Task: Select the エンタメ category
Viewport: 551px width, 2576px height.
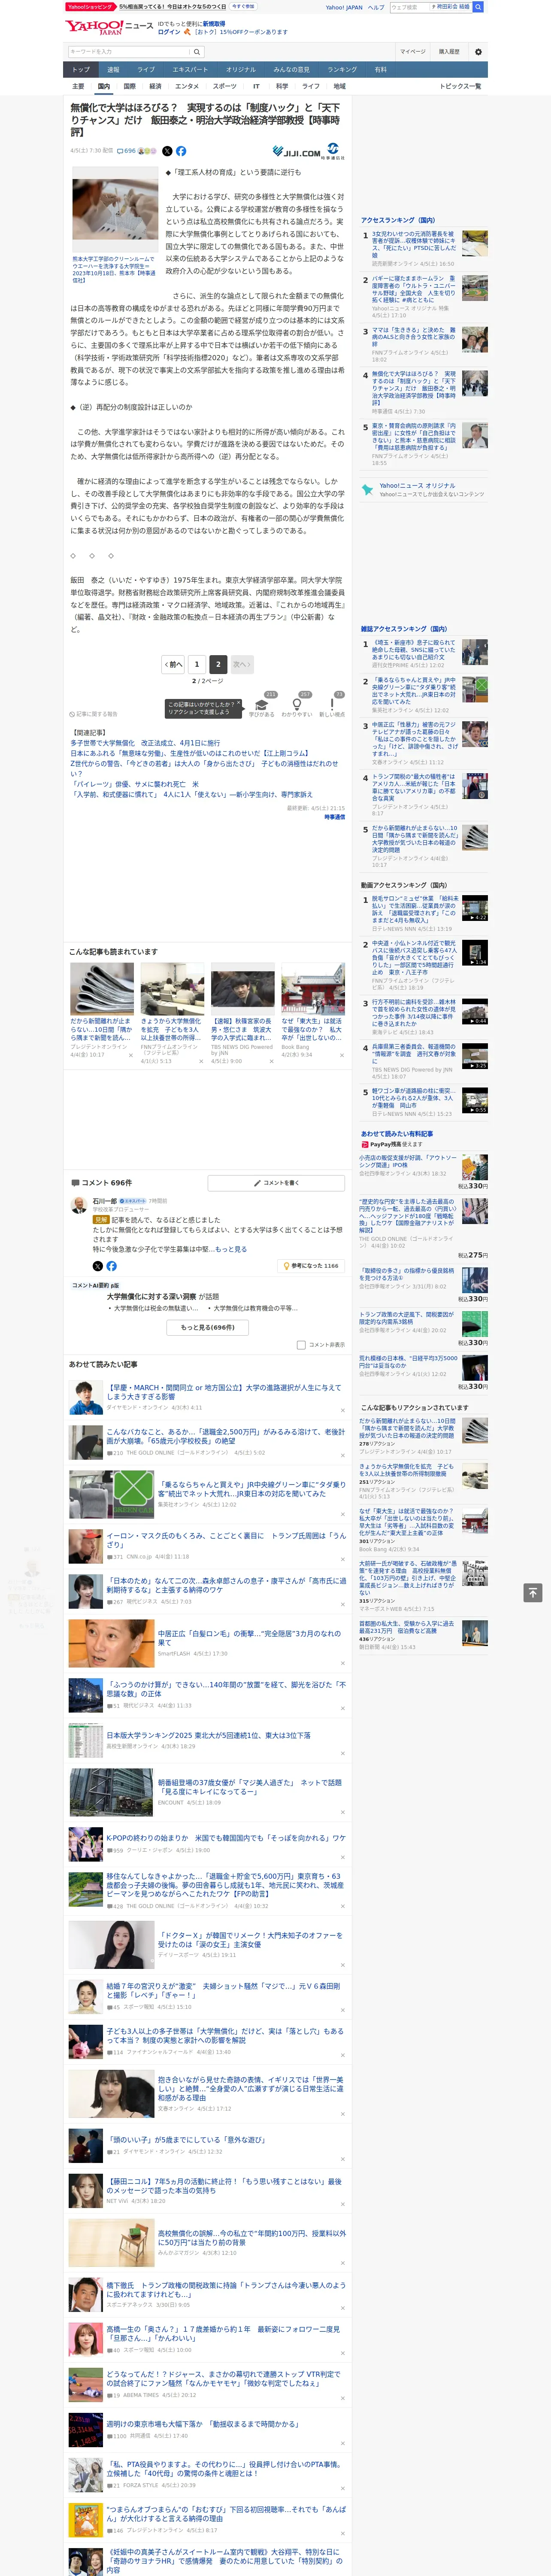Action: click(187, 86)
